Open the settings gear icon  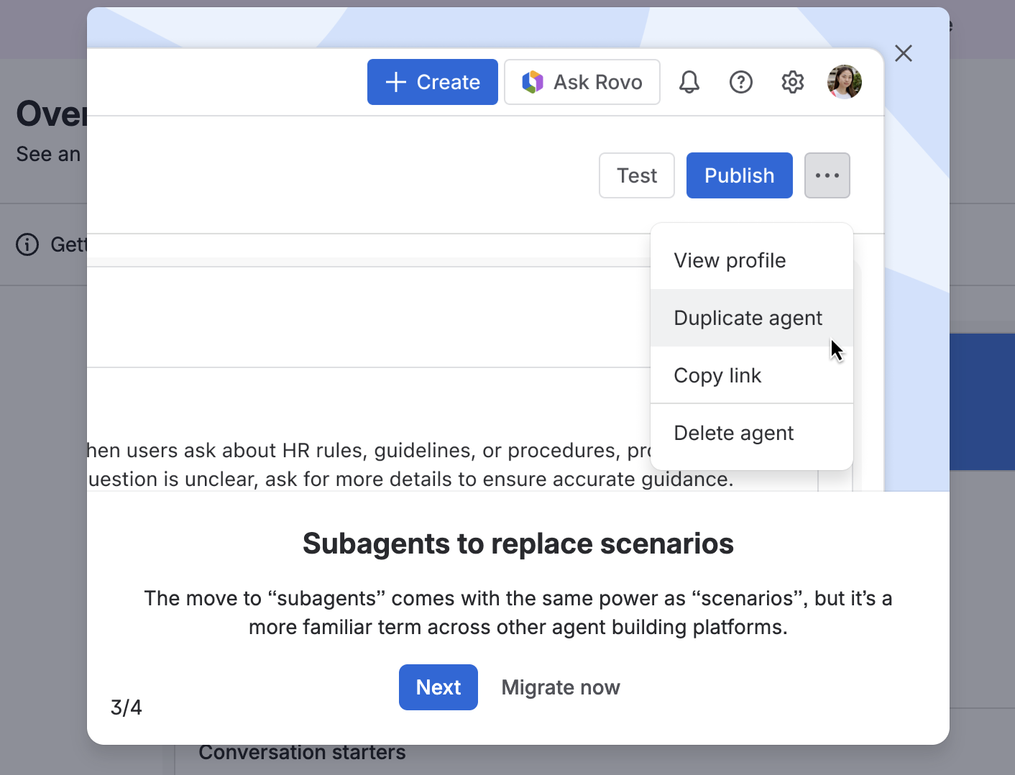tap(793, 82)
